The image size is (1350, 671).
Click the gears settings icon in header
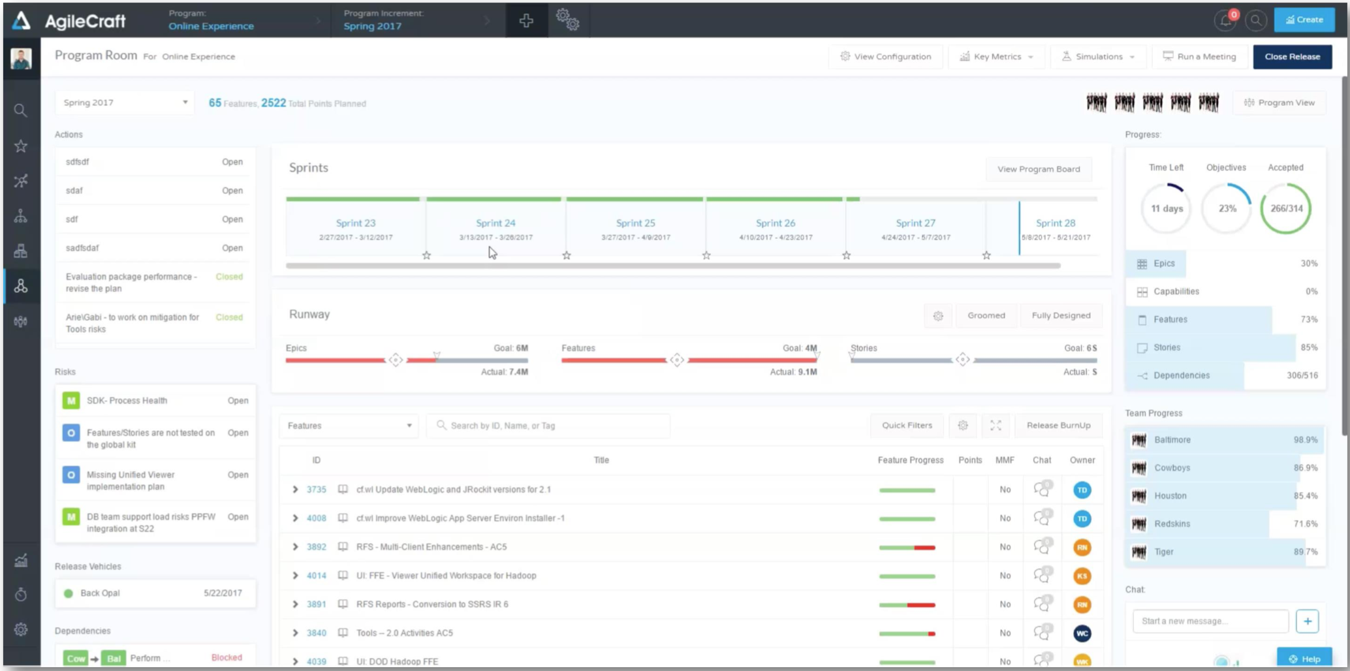567,20
